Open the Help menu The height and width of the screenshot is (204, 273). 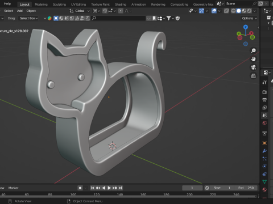(7, 4)
